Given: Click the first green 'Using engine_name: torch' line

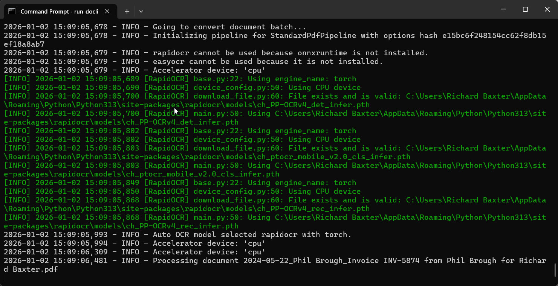Looking at the screenshot, I should (x=180, y=79).
